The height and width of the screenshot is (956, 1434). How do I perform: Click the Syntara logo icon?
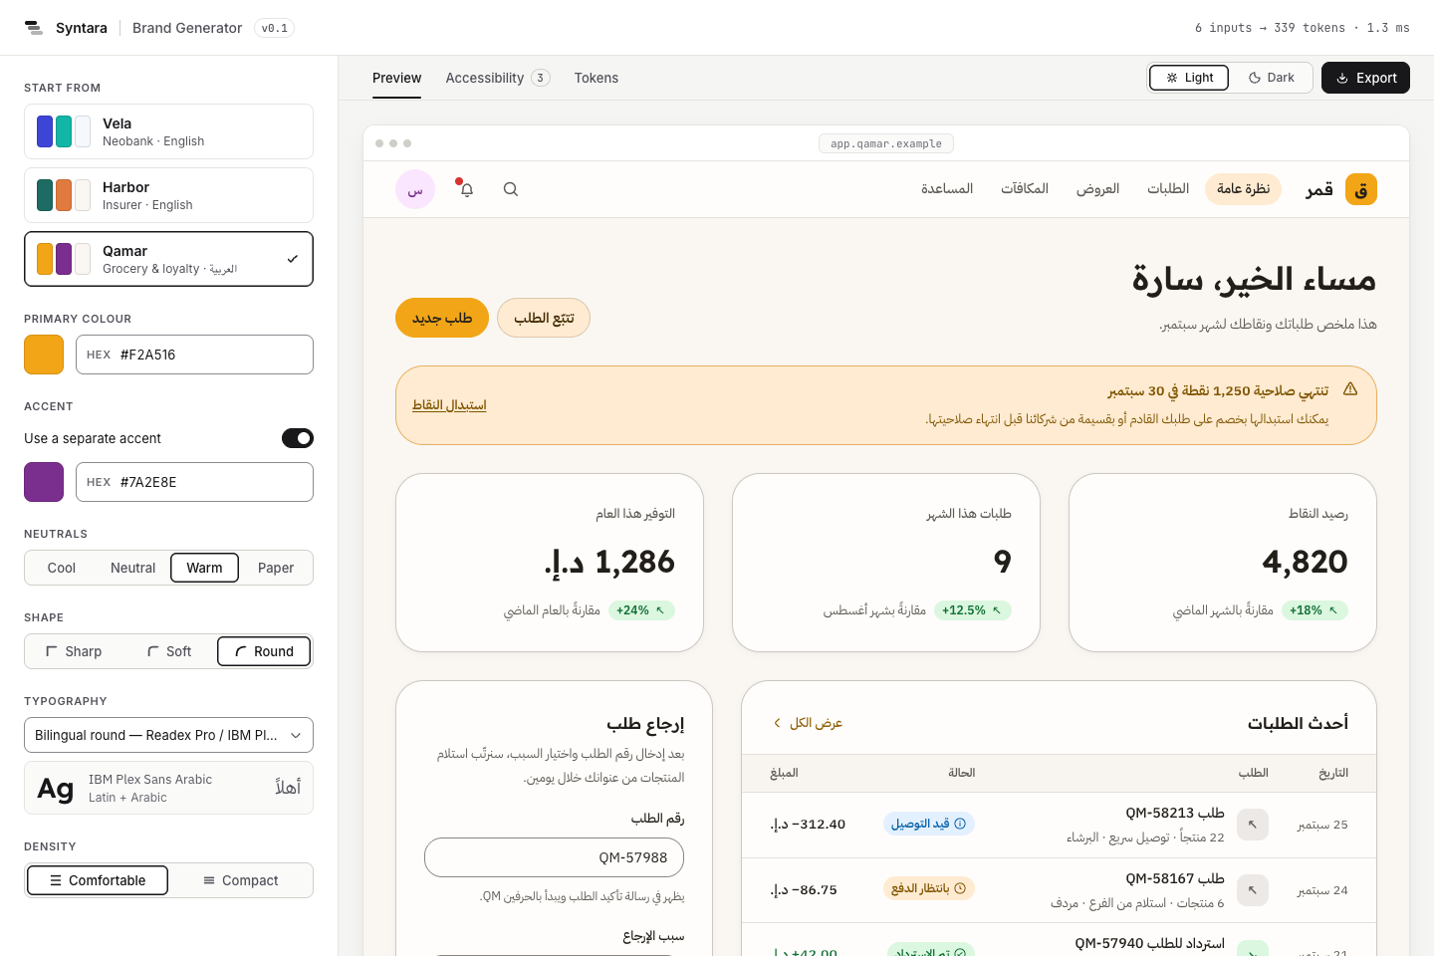34,28
